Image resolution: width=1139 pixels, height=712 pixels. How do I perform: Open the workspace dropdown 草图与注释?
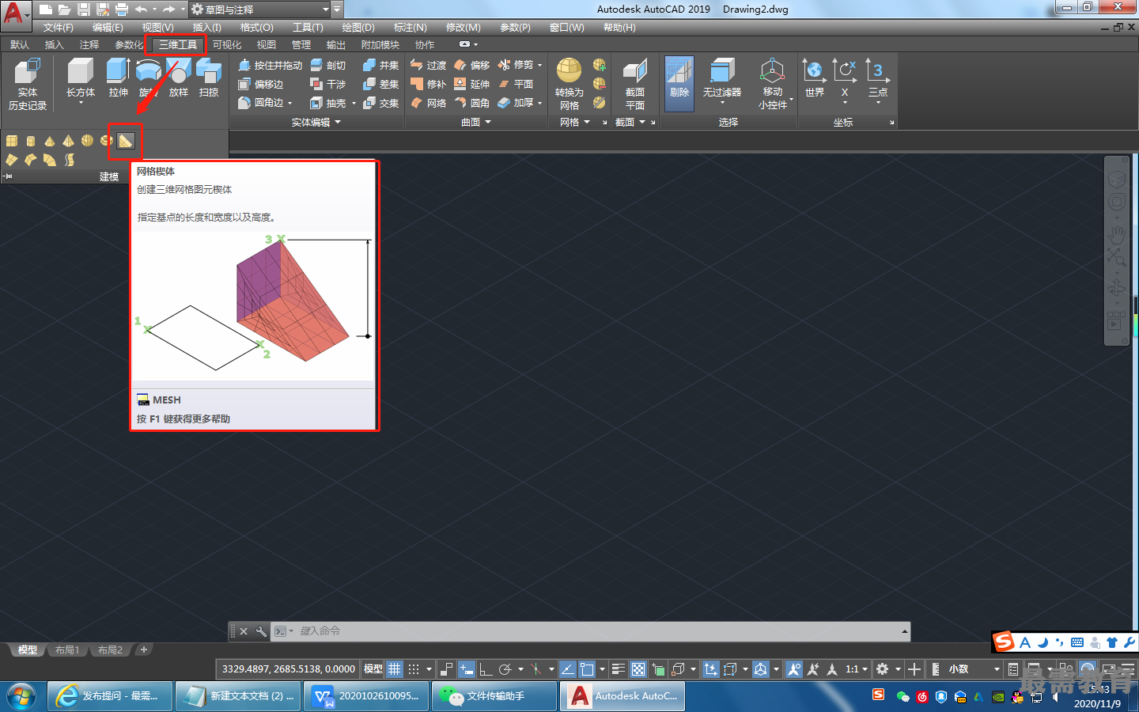coord(259,9)
